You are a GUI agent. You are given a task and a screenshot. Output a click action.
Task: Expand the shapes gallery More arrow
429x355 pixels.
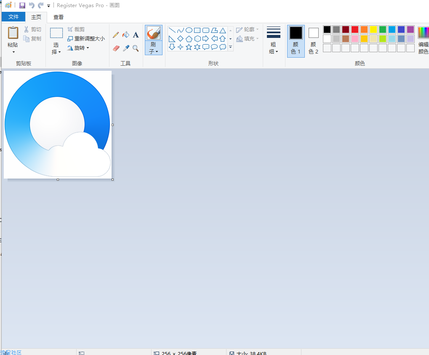pyautogui.click(x=230, y=47)
